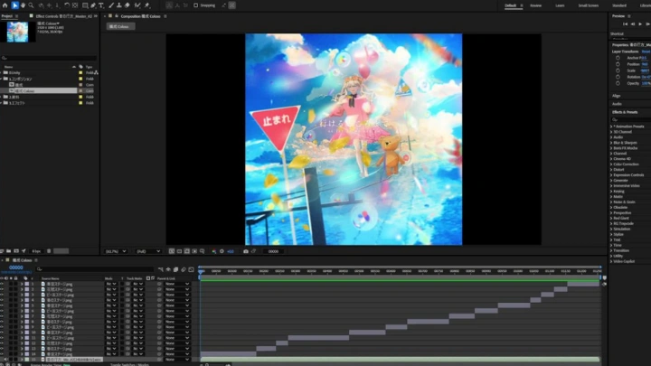Expand layer 2 properties in timeline
The width and height of the screenshot is (651, 366).
(22, 289)
